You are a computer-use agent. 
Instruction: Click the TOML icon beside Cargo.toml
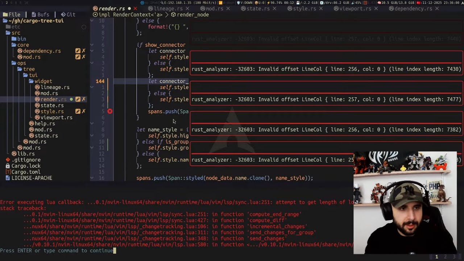[x=8, y=172]
